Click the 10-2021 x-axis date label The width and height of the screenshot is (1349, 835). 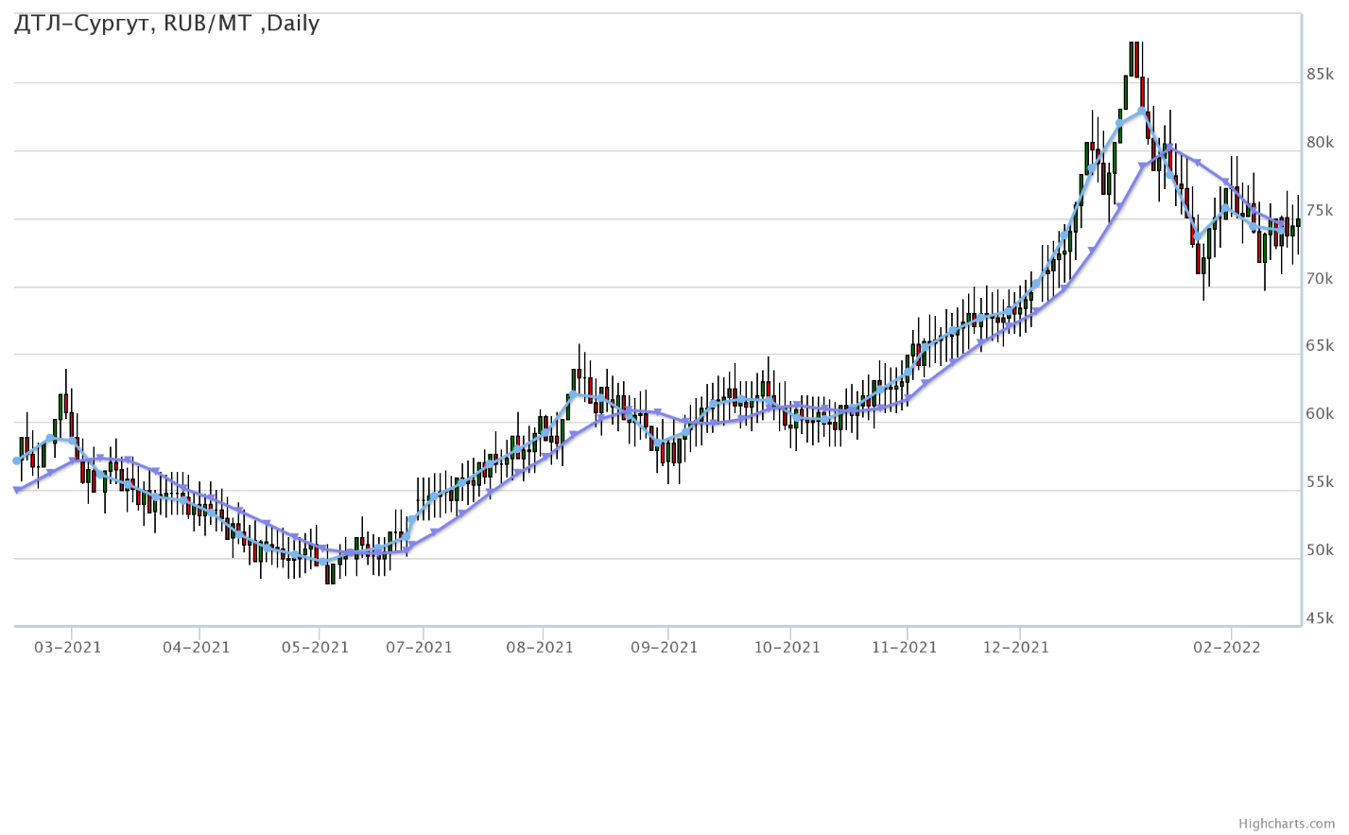787,648
